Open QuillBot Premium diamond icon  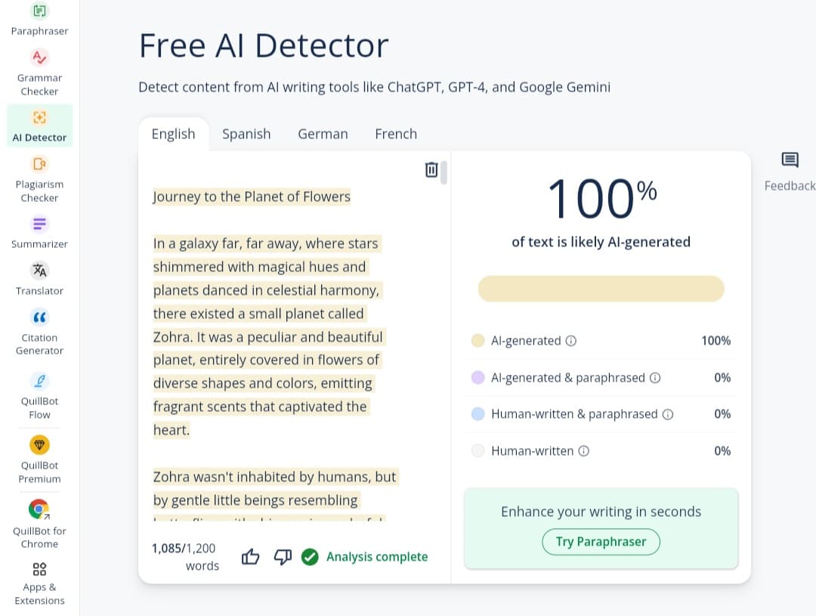pos(39,445)
